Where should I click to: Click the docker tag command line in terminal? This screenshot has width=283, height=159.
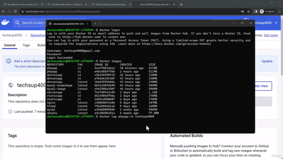(x=100, y=117)
